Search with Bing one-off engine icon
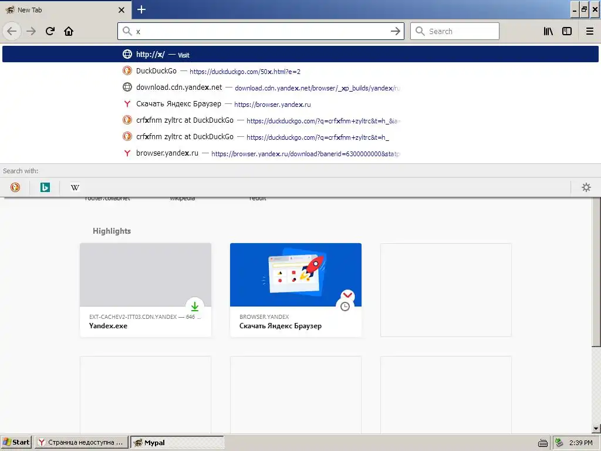 (45, 187)
